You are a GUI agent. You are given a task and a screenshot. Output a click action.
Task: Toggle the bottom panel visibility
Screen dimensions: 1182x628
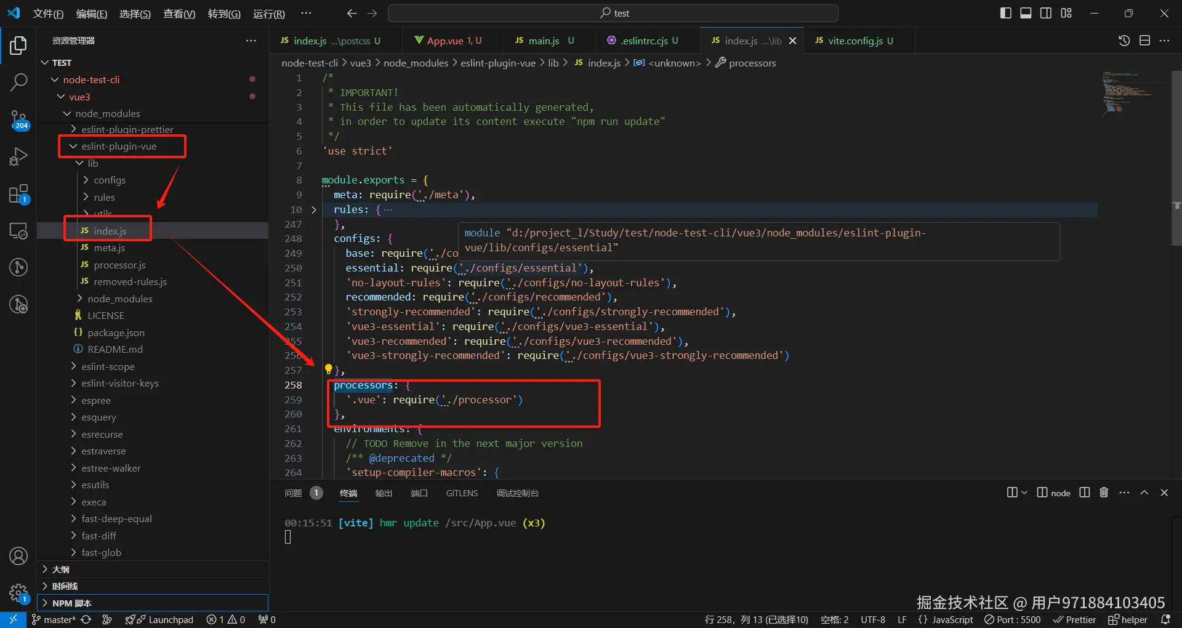(x=1026, y=13)
